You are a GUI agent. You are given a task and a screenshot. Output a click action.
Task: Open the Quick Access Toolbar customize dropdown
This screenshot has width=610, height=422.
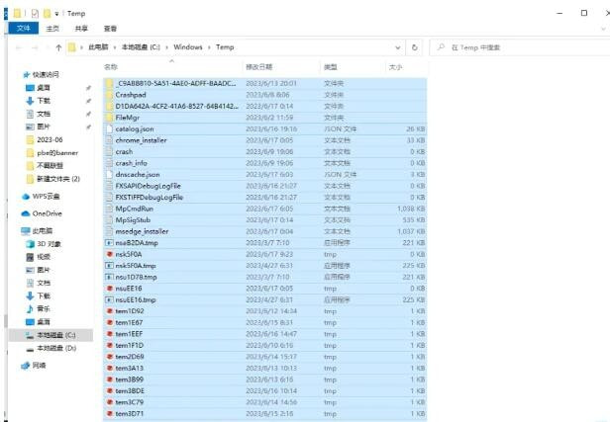pos(58,14)
